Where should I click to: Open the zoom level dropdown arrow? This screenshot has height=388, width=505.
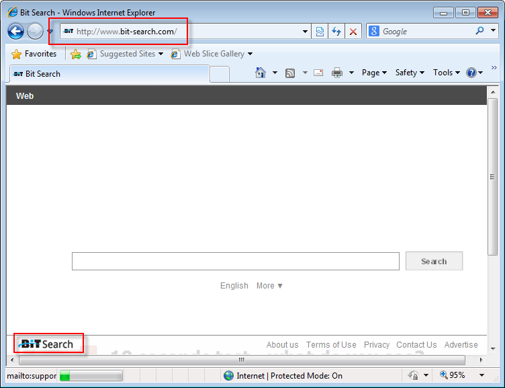[x=481, y=375]
